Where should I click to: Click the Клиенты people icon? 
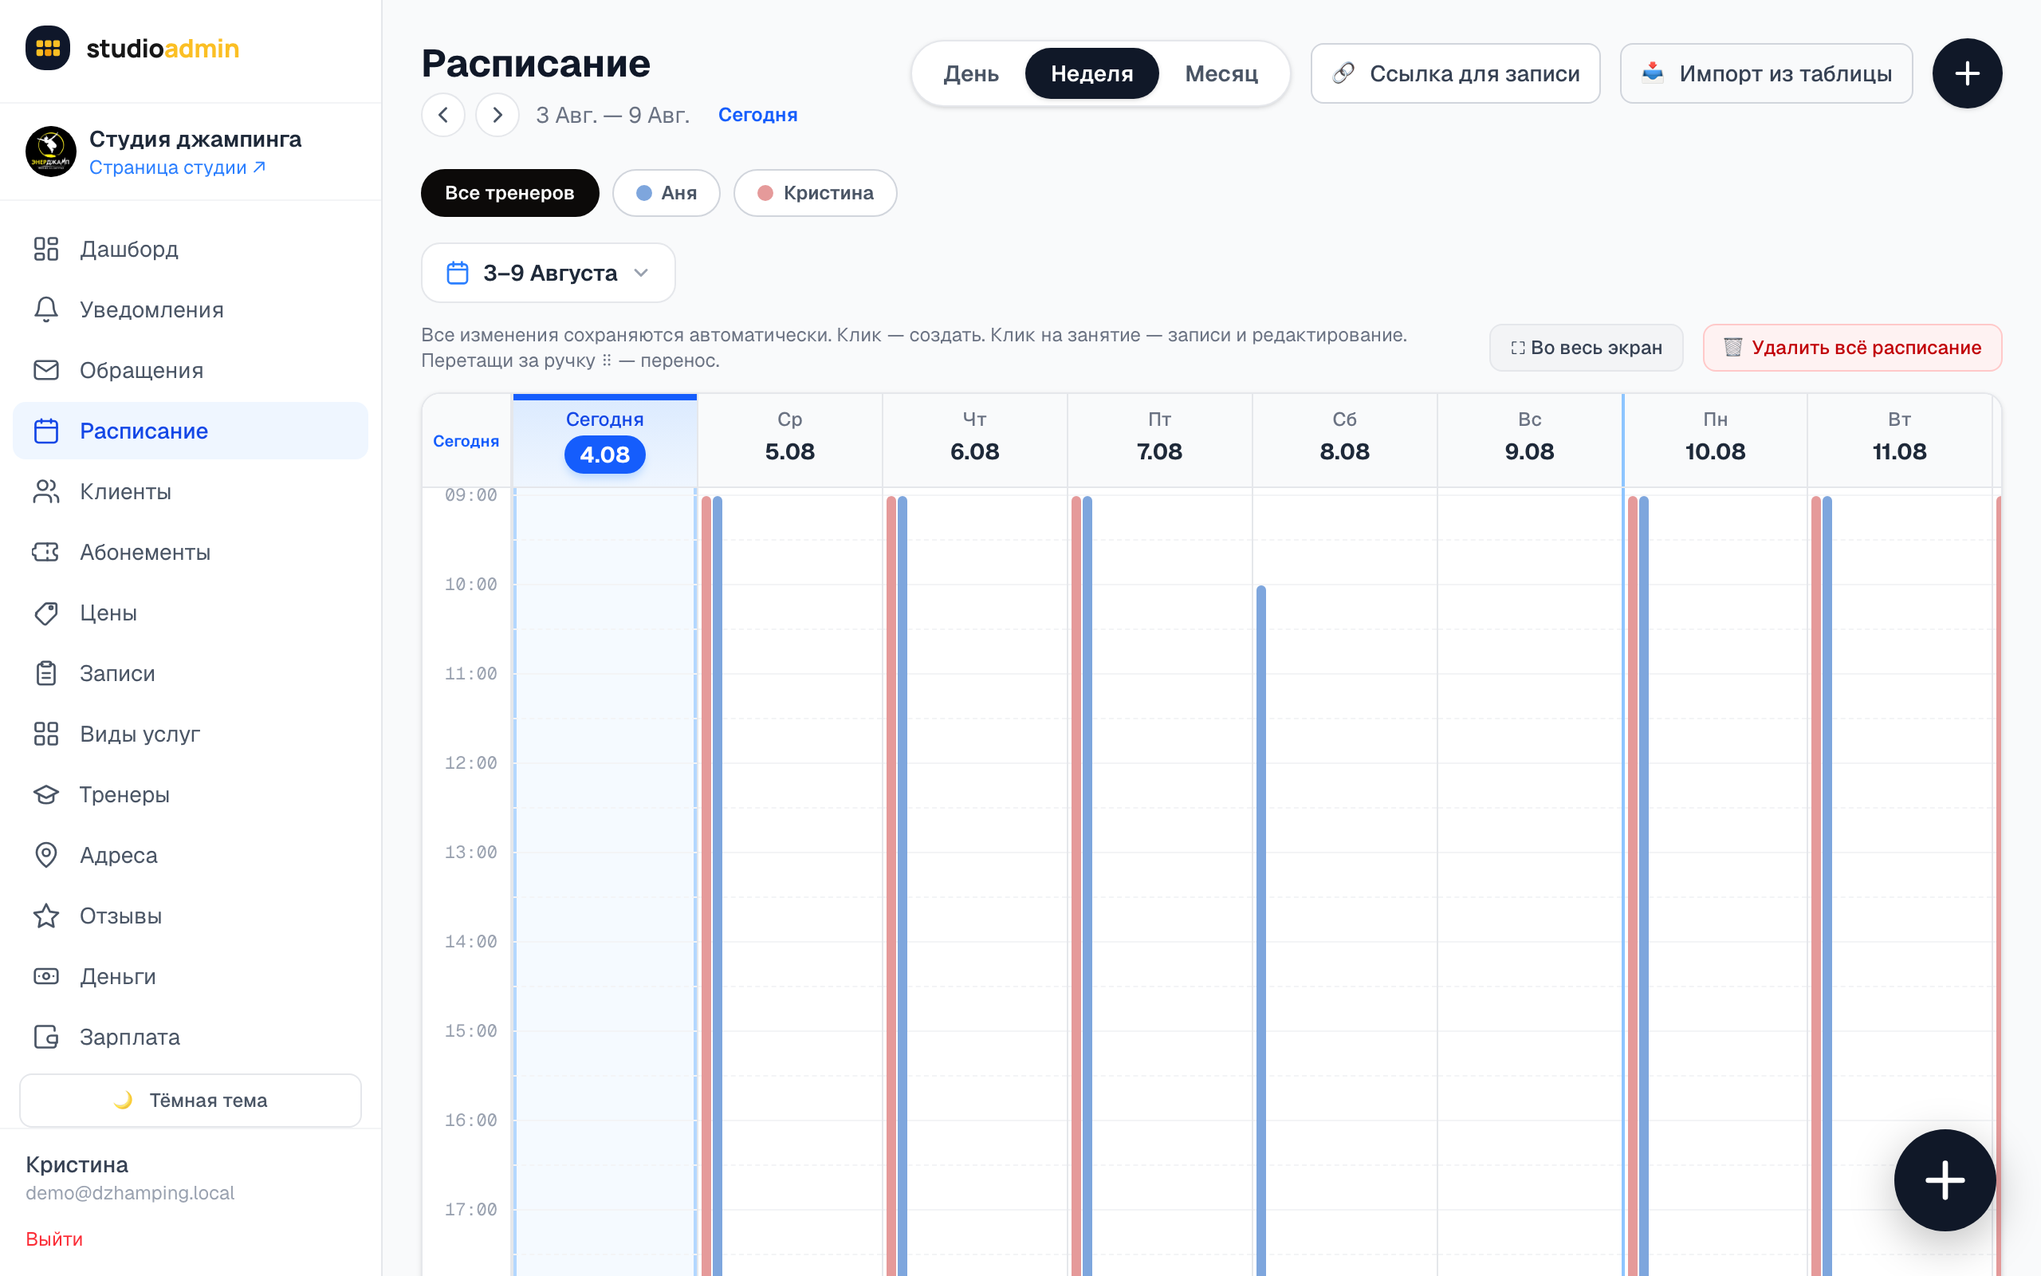pyautogui.click(x=46, y=491)
